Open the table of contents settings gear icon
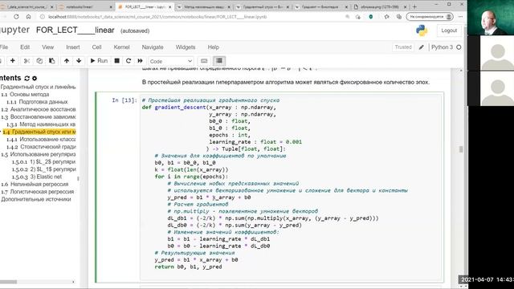This screenshot has height=289, width=514. 35,79
